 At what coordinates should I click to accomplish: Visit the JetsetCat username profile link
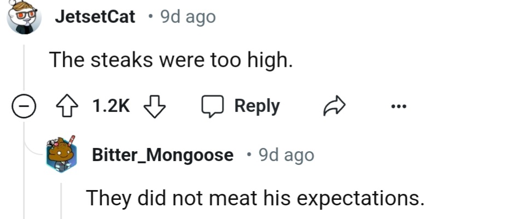pos(95,17)
